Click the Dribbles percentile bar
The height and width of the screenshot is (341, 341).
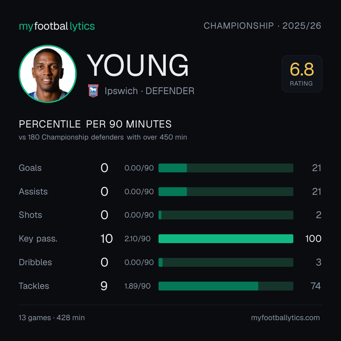pyautogui.click(x=226, y=262)
